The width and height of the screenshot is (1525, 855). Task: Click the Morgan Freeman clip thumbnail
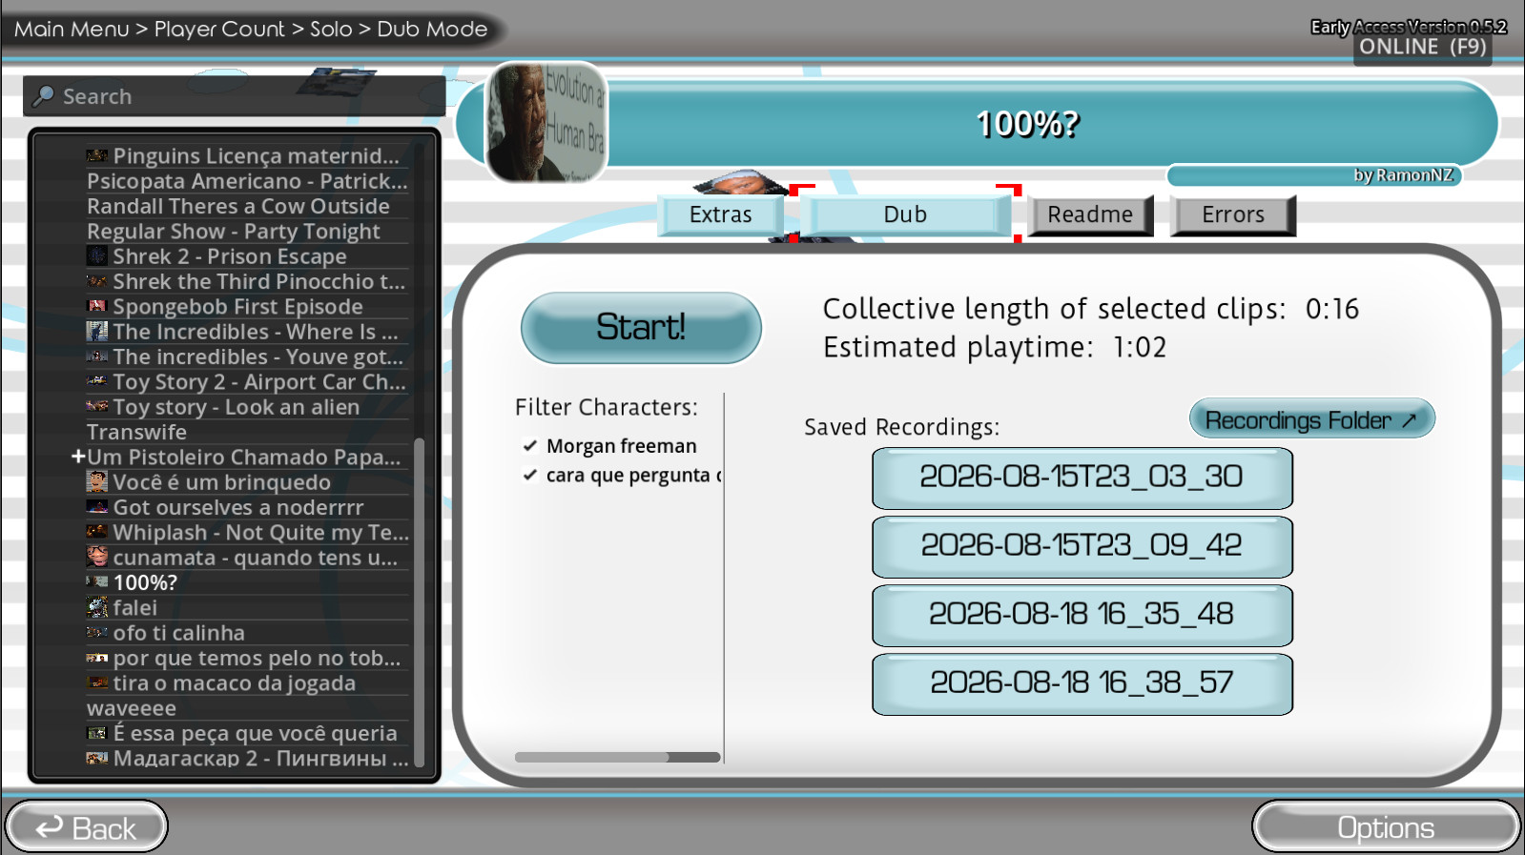pyautogui.click(x=546, y=122)
